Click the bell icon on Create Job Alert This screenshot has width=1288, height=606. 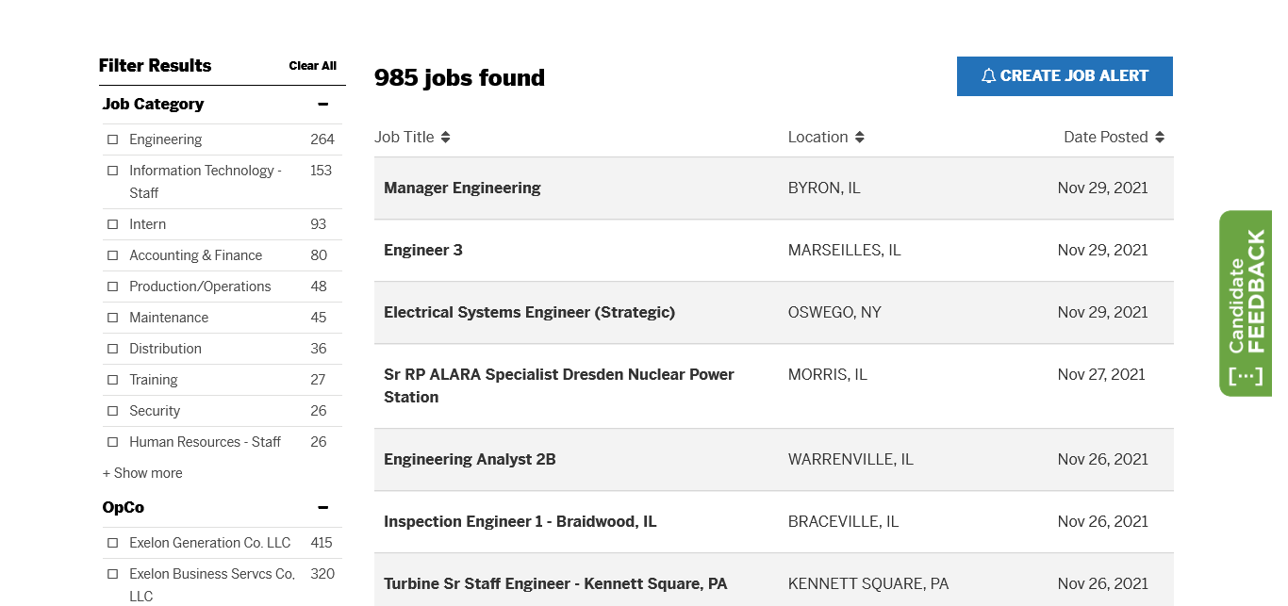(988, 76)
